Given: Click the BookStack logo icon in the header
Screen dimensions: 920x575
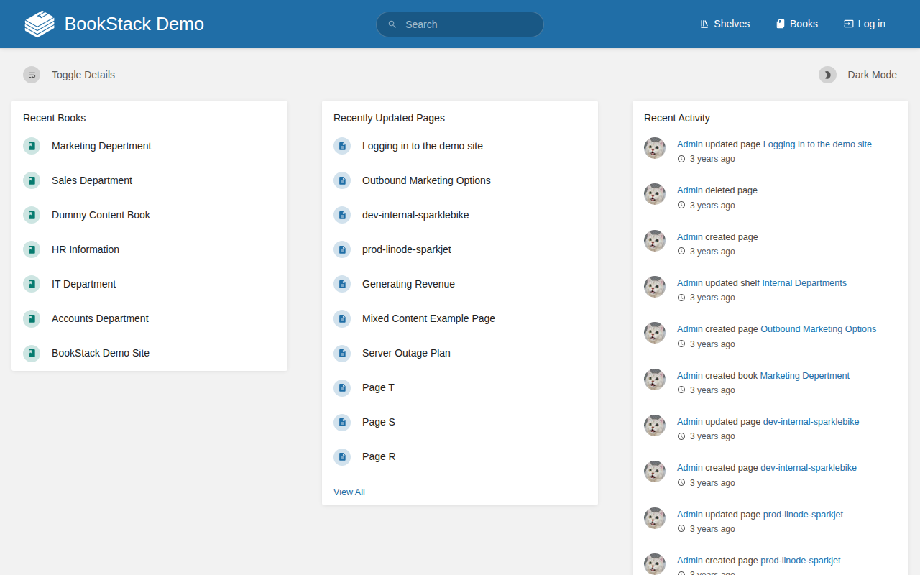Looking at the screenshot, I should pos(39,23).
